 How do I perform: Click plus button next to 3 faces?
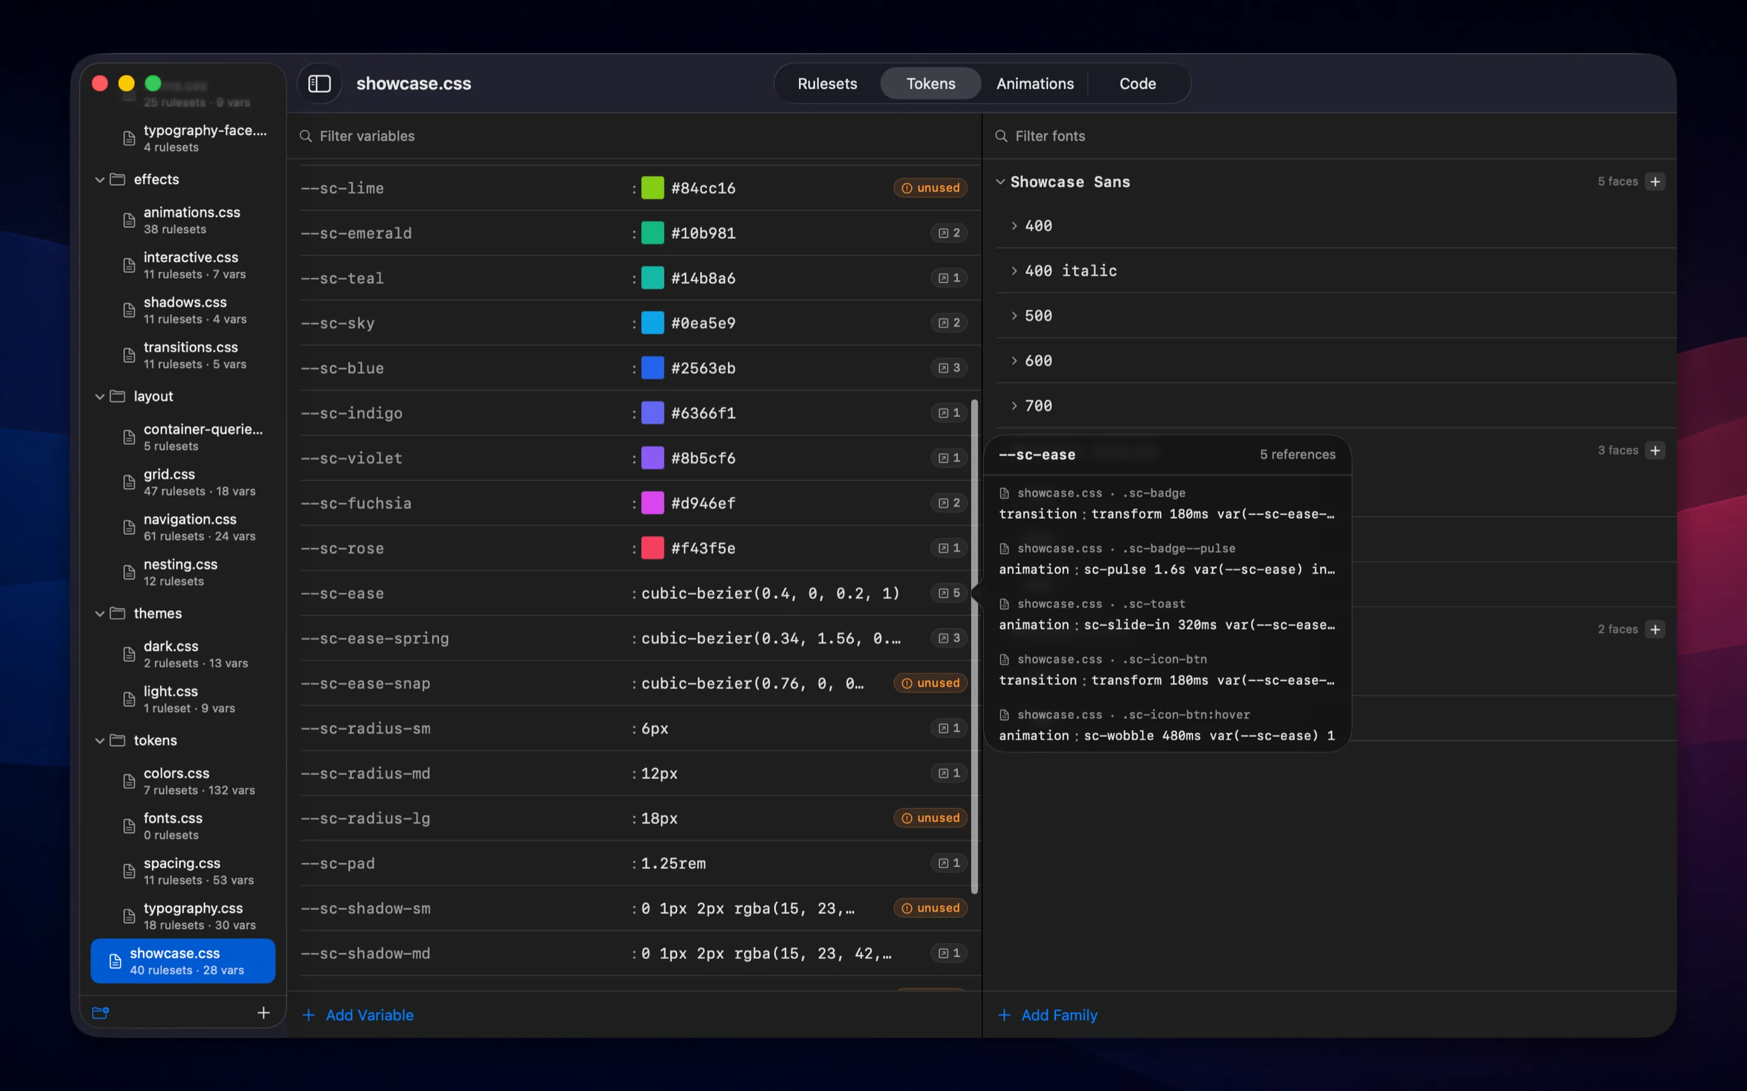pyautogui.click(x=1655, y=450)
